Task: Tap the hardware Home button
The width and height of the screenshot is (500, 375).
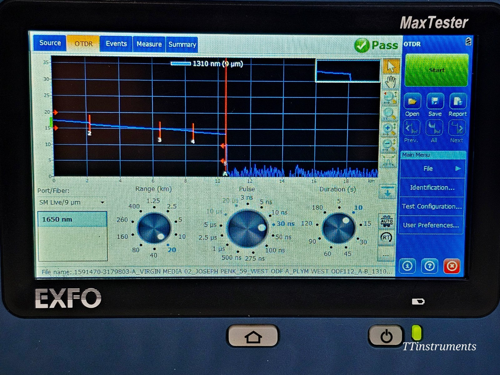Action: point(253,337)
